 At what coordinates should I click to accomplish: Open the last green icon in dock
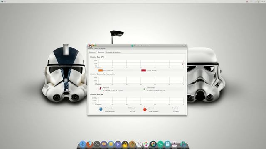click(x=183, y=144)
